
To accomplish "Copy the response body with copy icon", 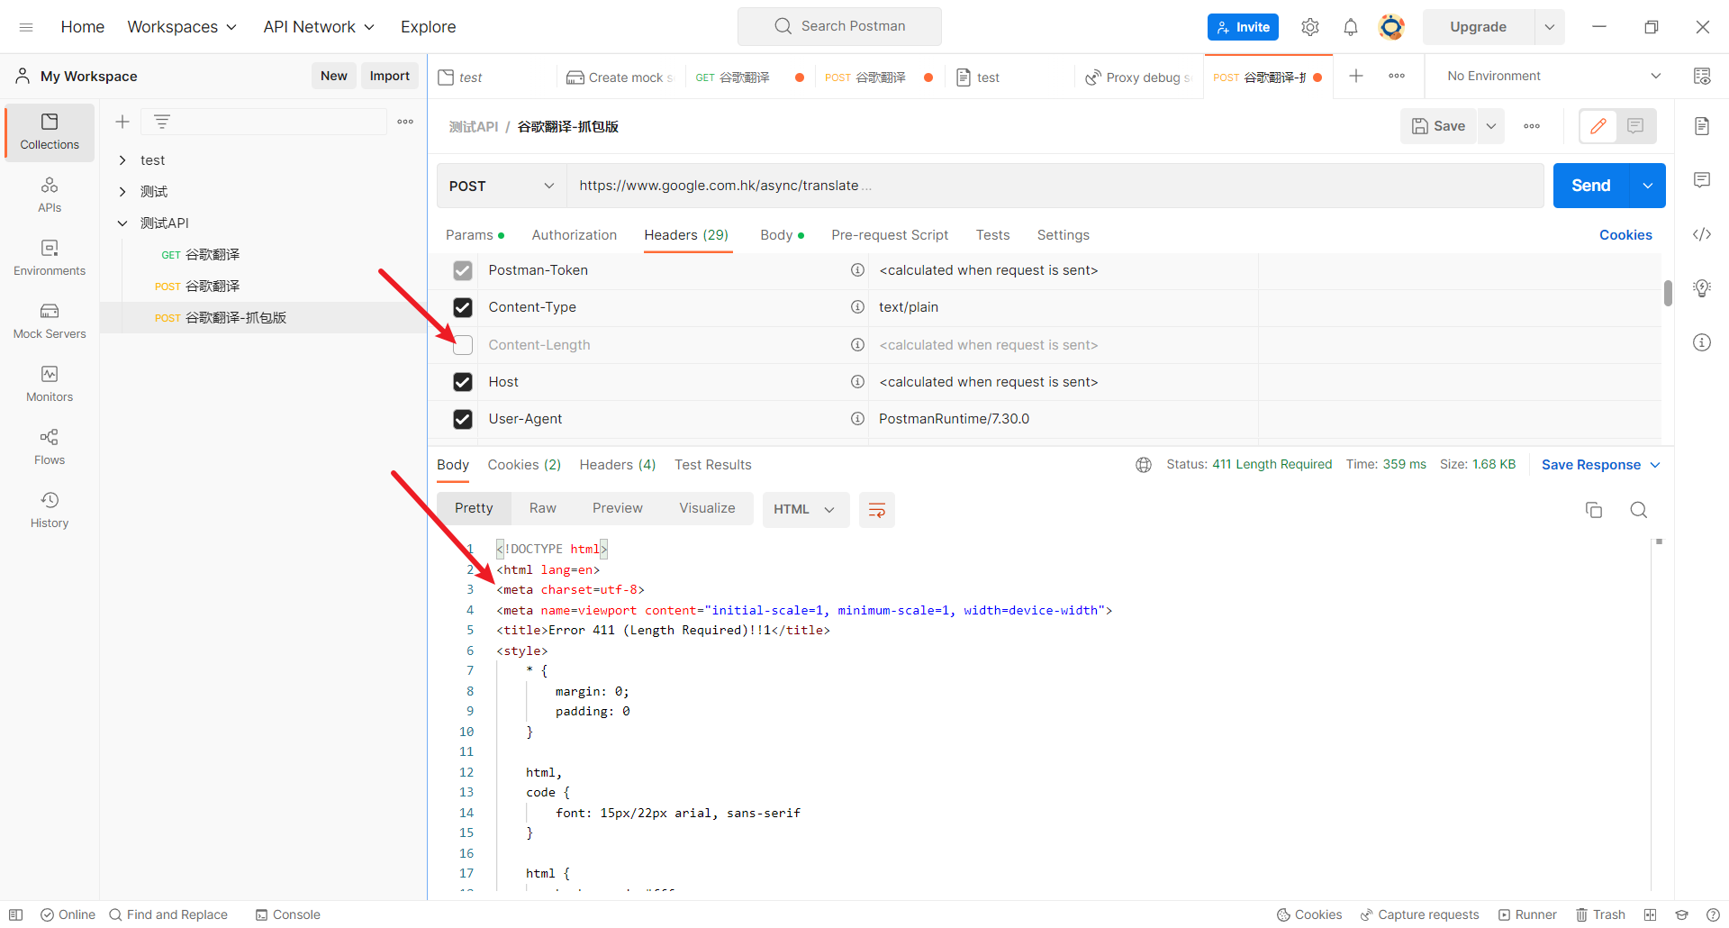I will [1593, 510].
